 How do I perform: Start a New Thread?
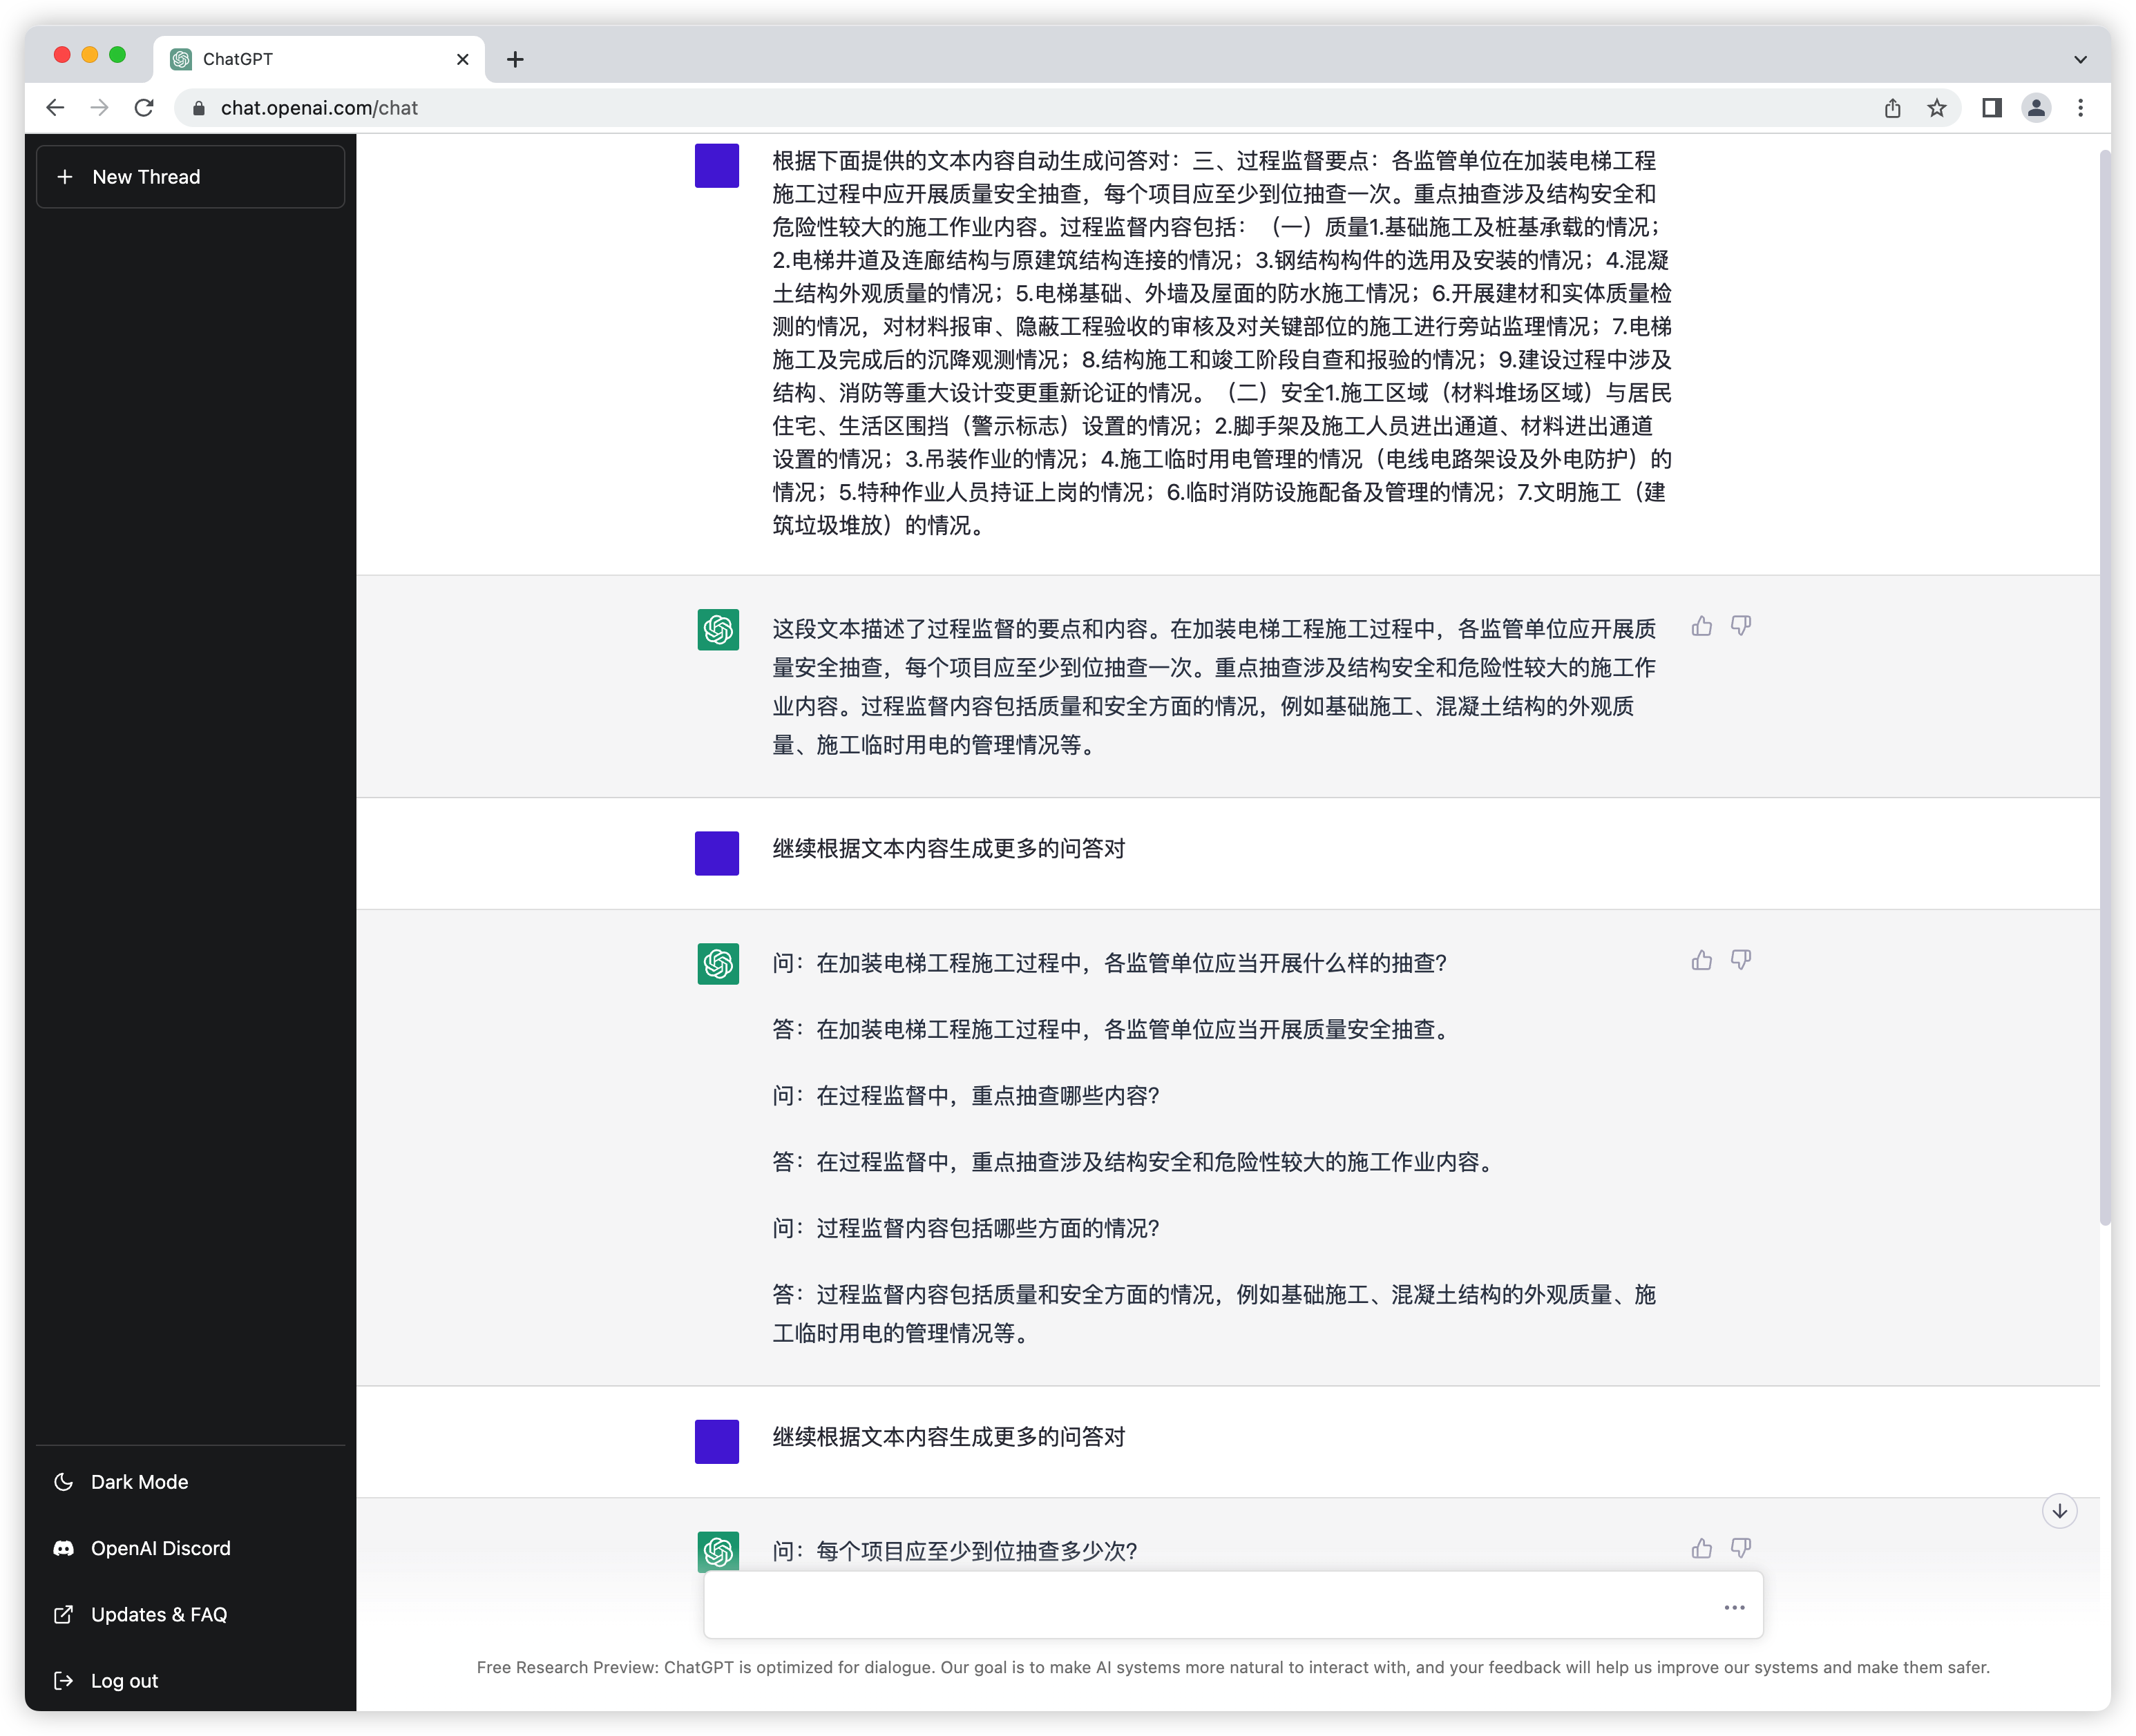pyautogui.click(x=190, y=177)
